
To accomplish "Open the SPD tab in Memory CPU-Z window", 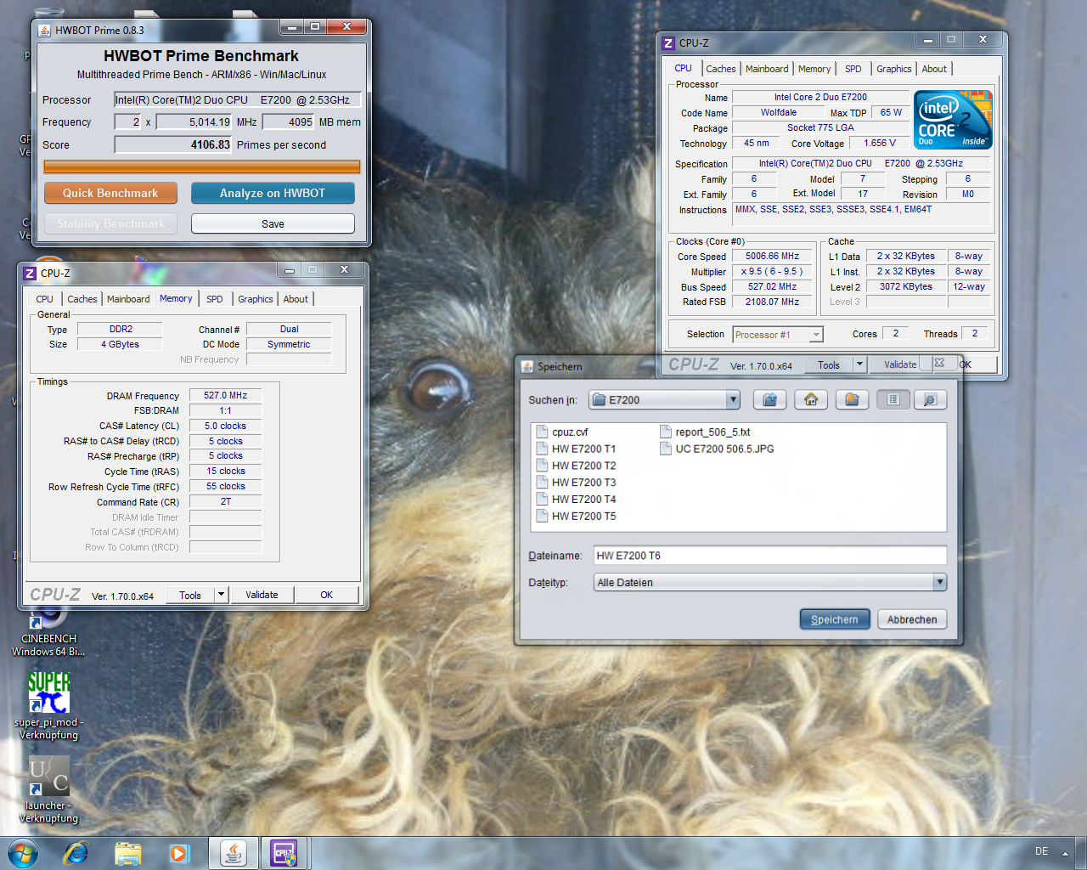I will point(215,299).
